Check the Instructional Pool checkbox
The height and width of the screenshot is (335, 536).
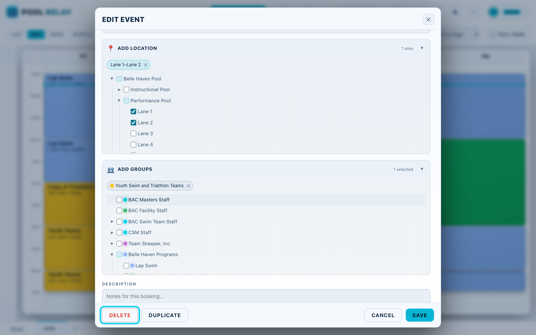127,90
